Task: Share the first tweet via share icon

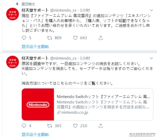Action: coord(101,38)
